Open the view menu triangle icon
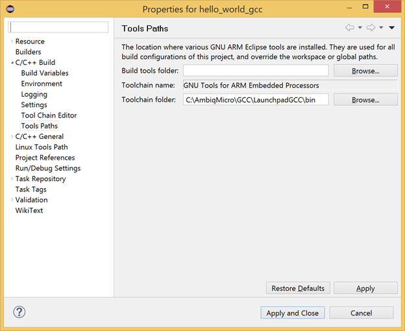The image size is (405, 331). (391, 28)
